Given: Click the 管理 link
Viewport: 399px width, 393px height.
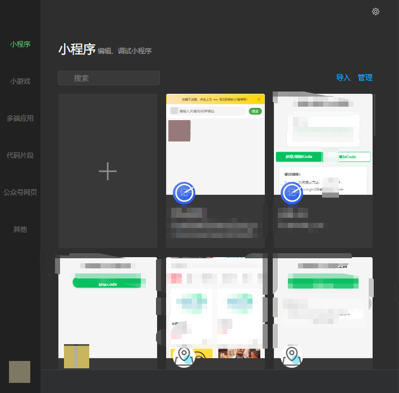Looking at the screenshot, I should point(365,77).
